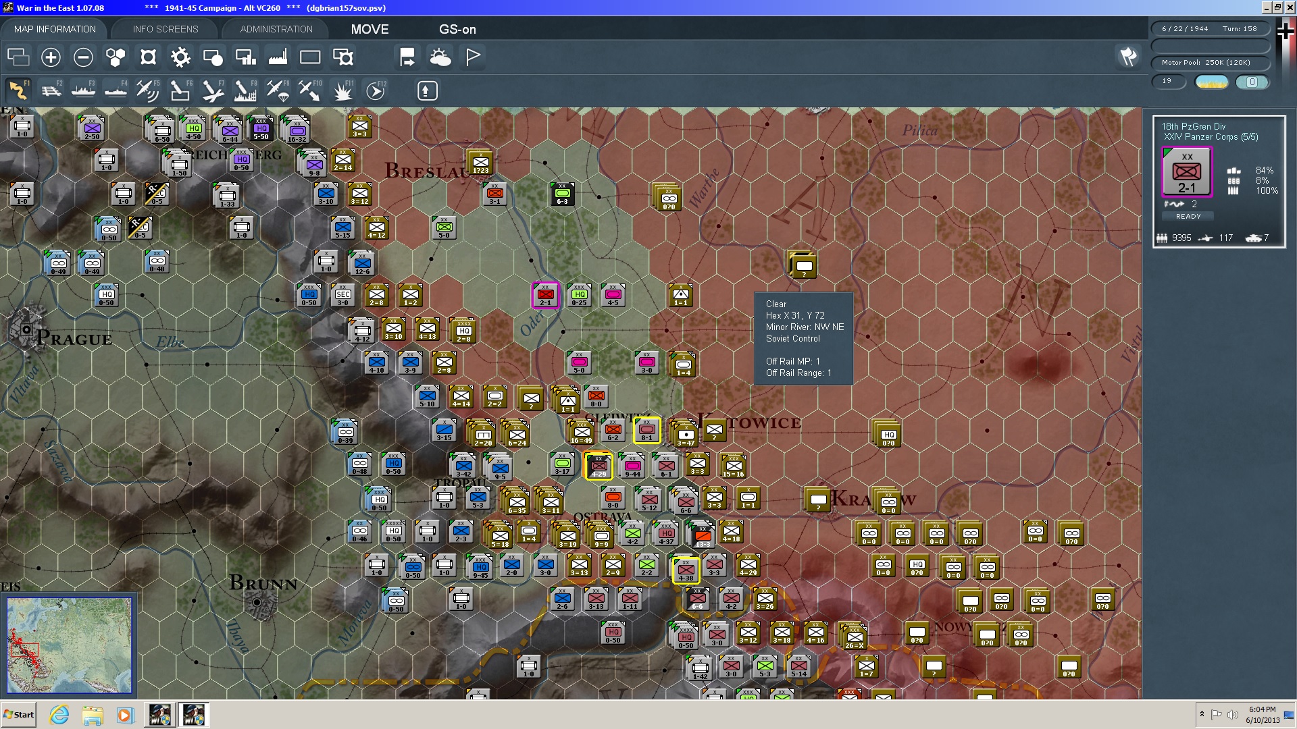
Task: Select the yellow-highlighted 4-29 unit counter
Action: (599, 466)
